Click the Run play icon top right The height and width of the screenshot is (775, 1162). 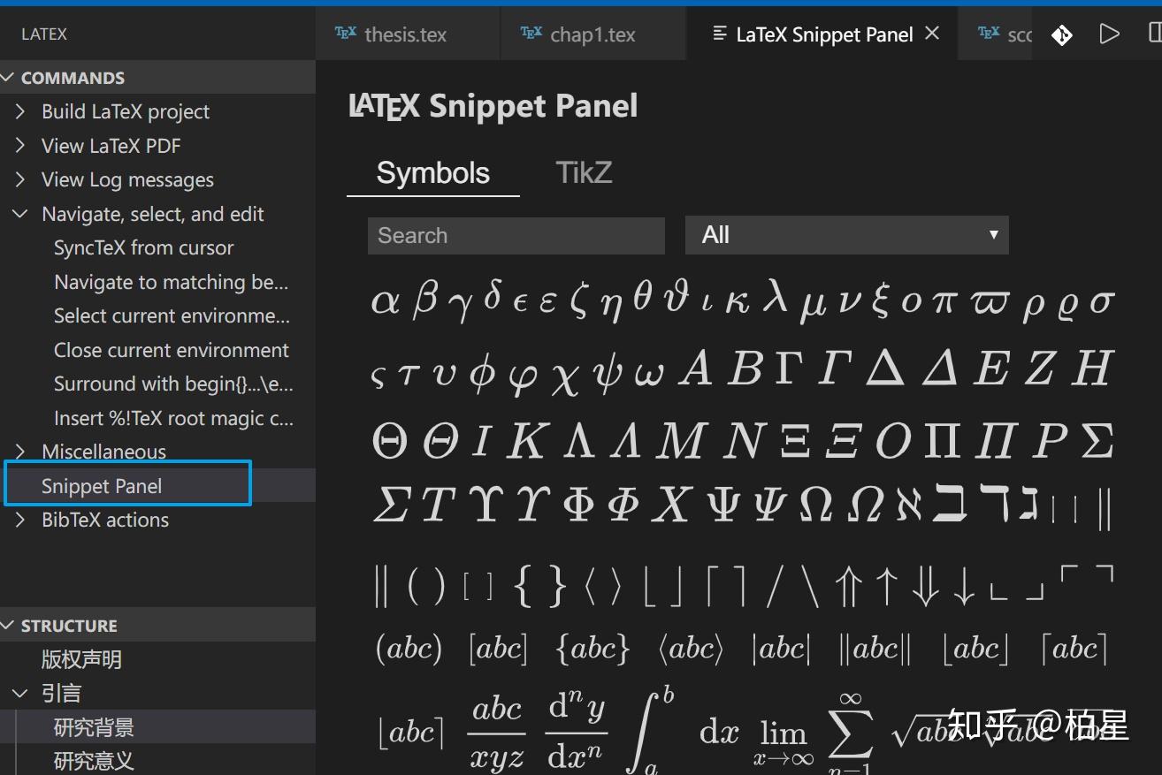click(x=1110, y=34)
